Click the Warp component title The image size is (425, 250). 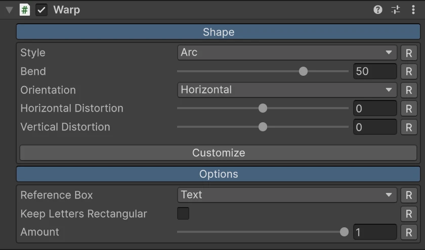[67, 10]
